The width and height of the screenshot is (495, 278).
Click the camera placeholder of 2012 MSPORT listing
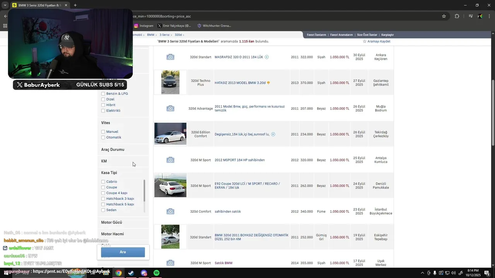[170, 160]
